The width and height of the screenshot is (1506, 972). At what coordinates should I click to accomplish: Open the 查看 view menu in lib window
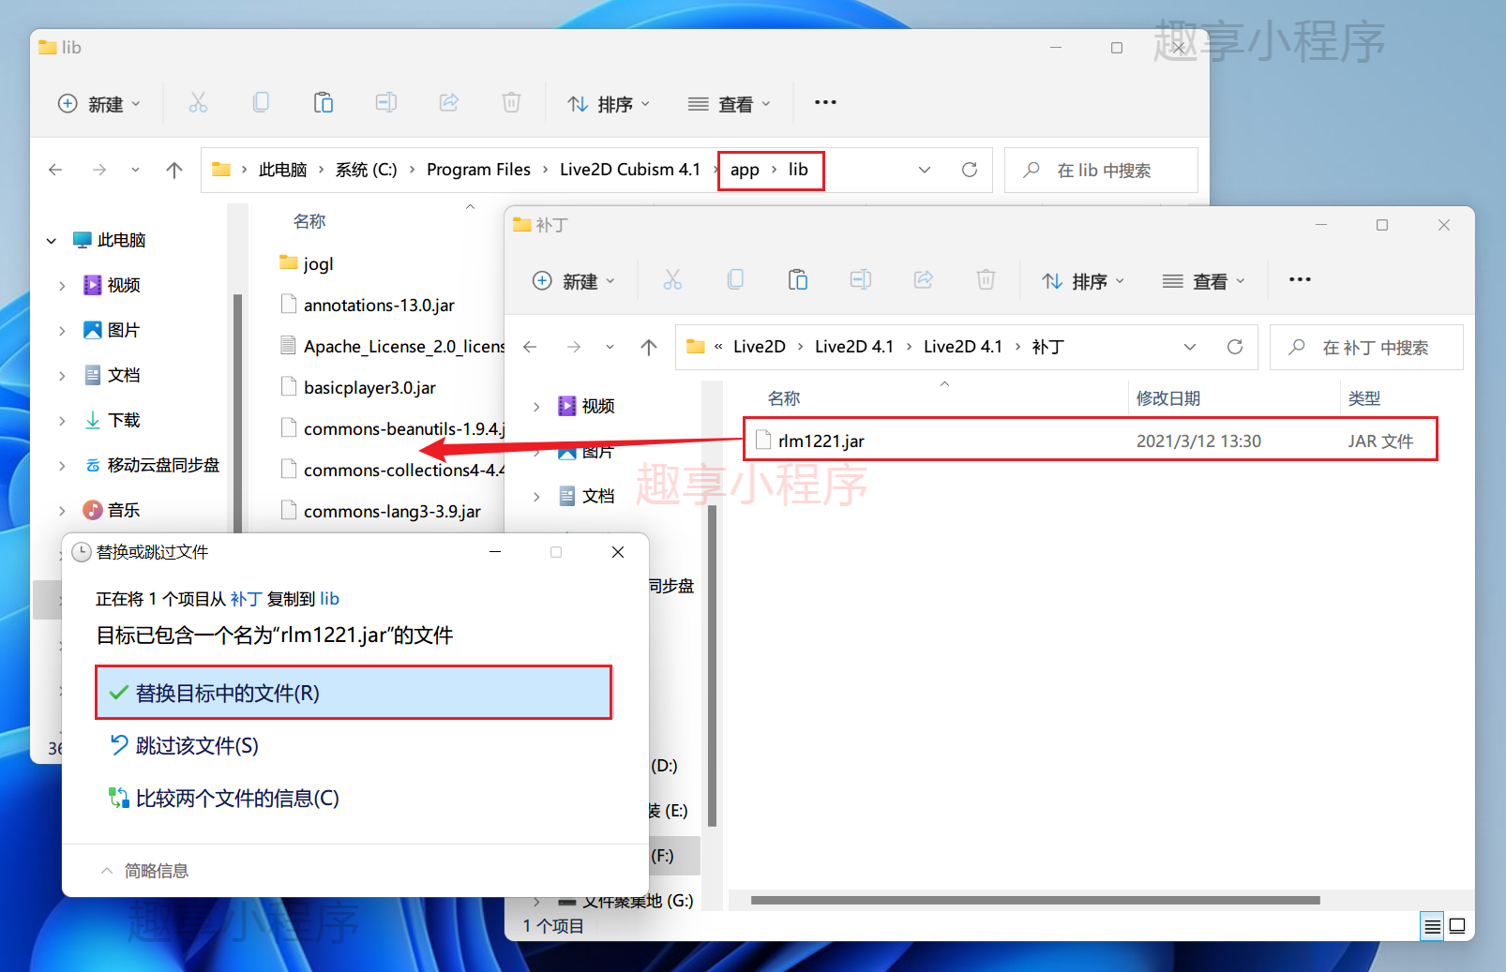coord(730,104)
